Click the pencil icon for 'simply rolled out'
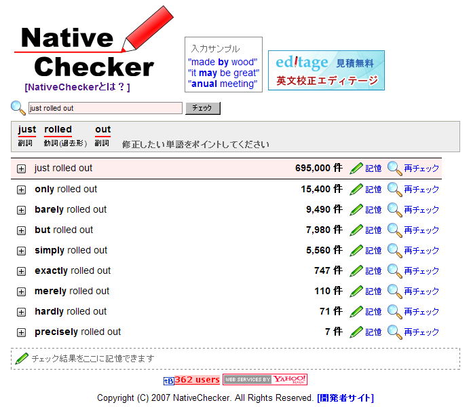The width and height of the screenshot is (471, 407). [x=356, y=251]
